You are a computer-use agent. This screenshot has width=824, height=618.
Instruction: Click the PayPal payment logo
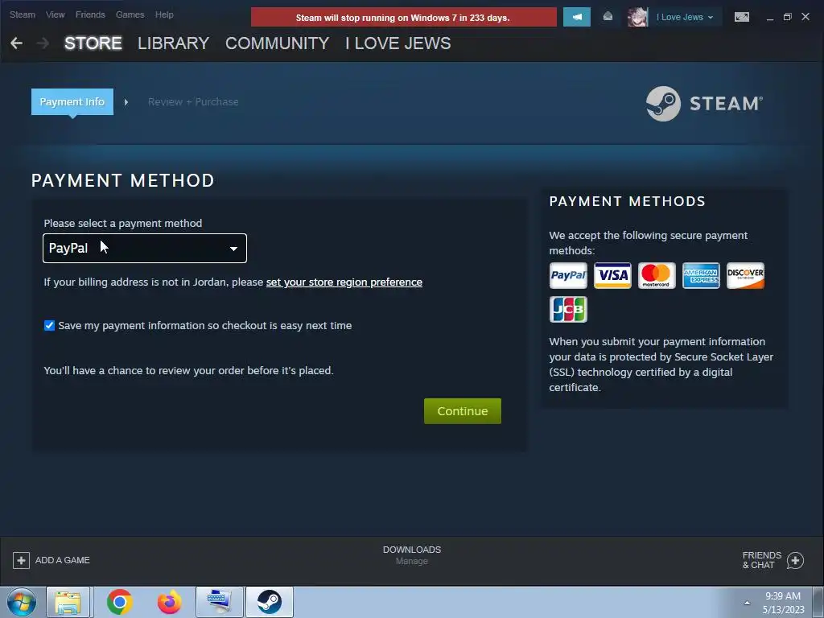point(568,275)
